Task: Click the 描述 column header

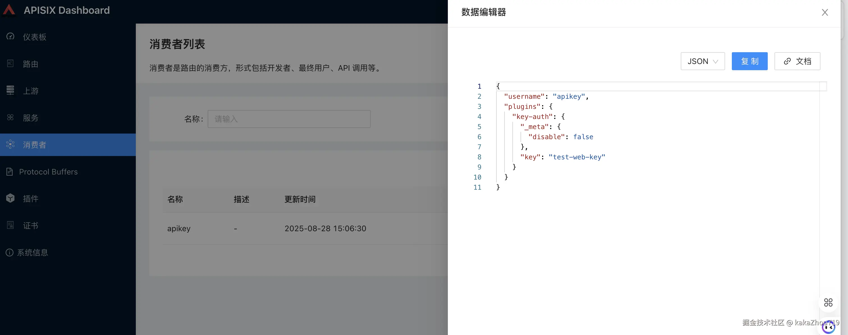Action: click(x=241, y=199)
